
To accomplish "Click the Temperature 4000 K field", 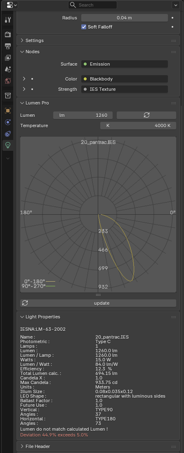I will tap(138, 126).
